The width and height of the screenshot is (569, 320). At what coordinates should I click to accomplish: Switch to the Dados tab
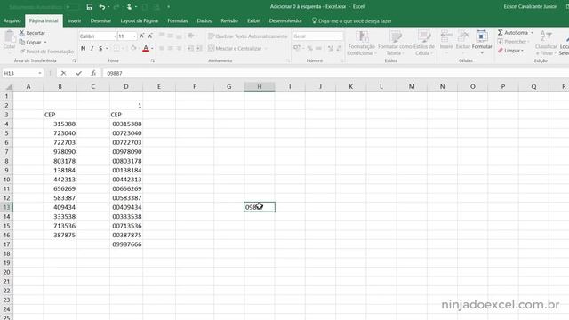pyautogui.click(x=204, y=21)
